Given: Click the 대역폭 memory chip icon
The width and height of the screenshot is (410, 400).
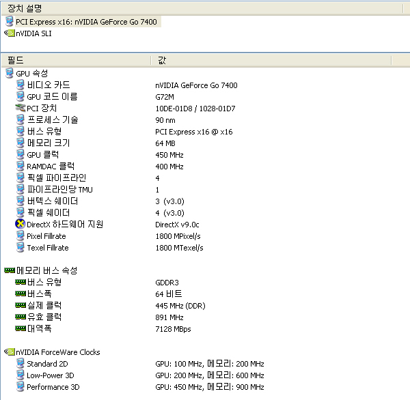Looking at the screenshot, I should [20, 328].
